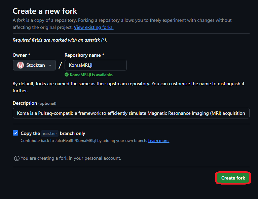Open the Owner dropdown showing Stocktan
Viewport: 258px width, 199px height.
tap(34, 65)
